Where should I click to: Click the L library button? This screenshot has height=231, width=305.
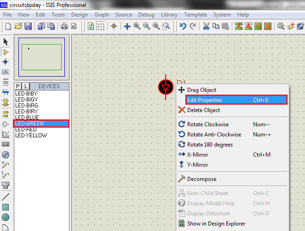tap(26, 86)
